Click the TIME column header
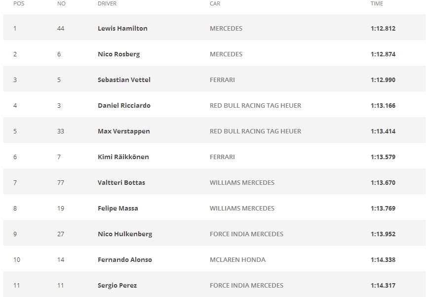The width and height of the screenshot is (426, 297). coord(377,3)
